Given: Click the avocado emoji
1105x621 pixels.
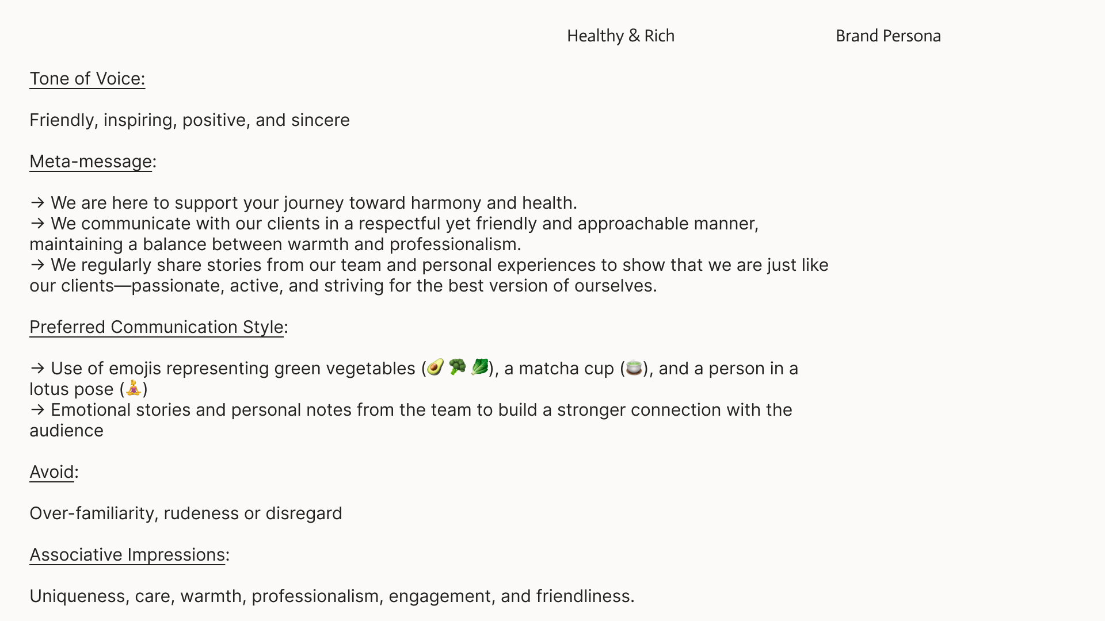Looking at the screenshot, I should pos(436,367).
